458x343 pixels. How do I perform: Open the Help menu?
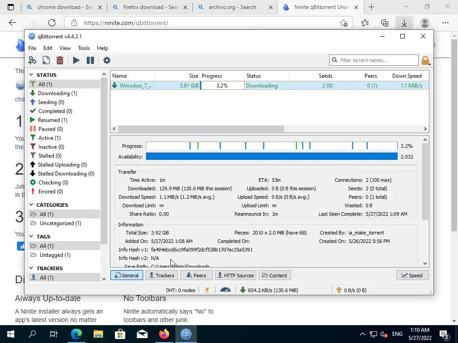pyautogui.click(x=102, y=48)
